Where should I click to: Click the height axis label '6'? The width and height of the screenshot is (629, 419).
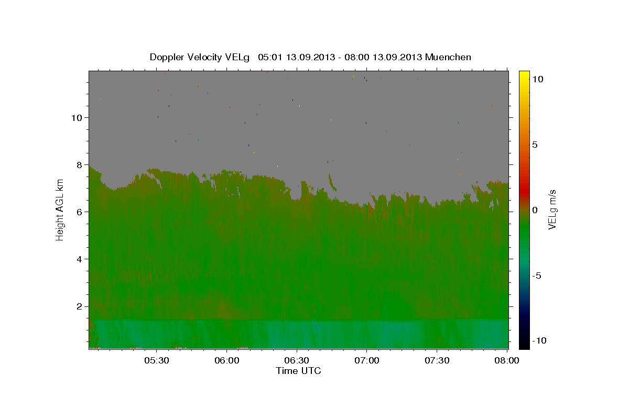point(80,212)
